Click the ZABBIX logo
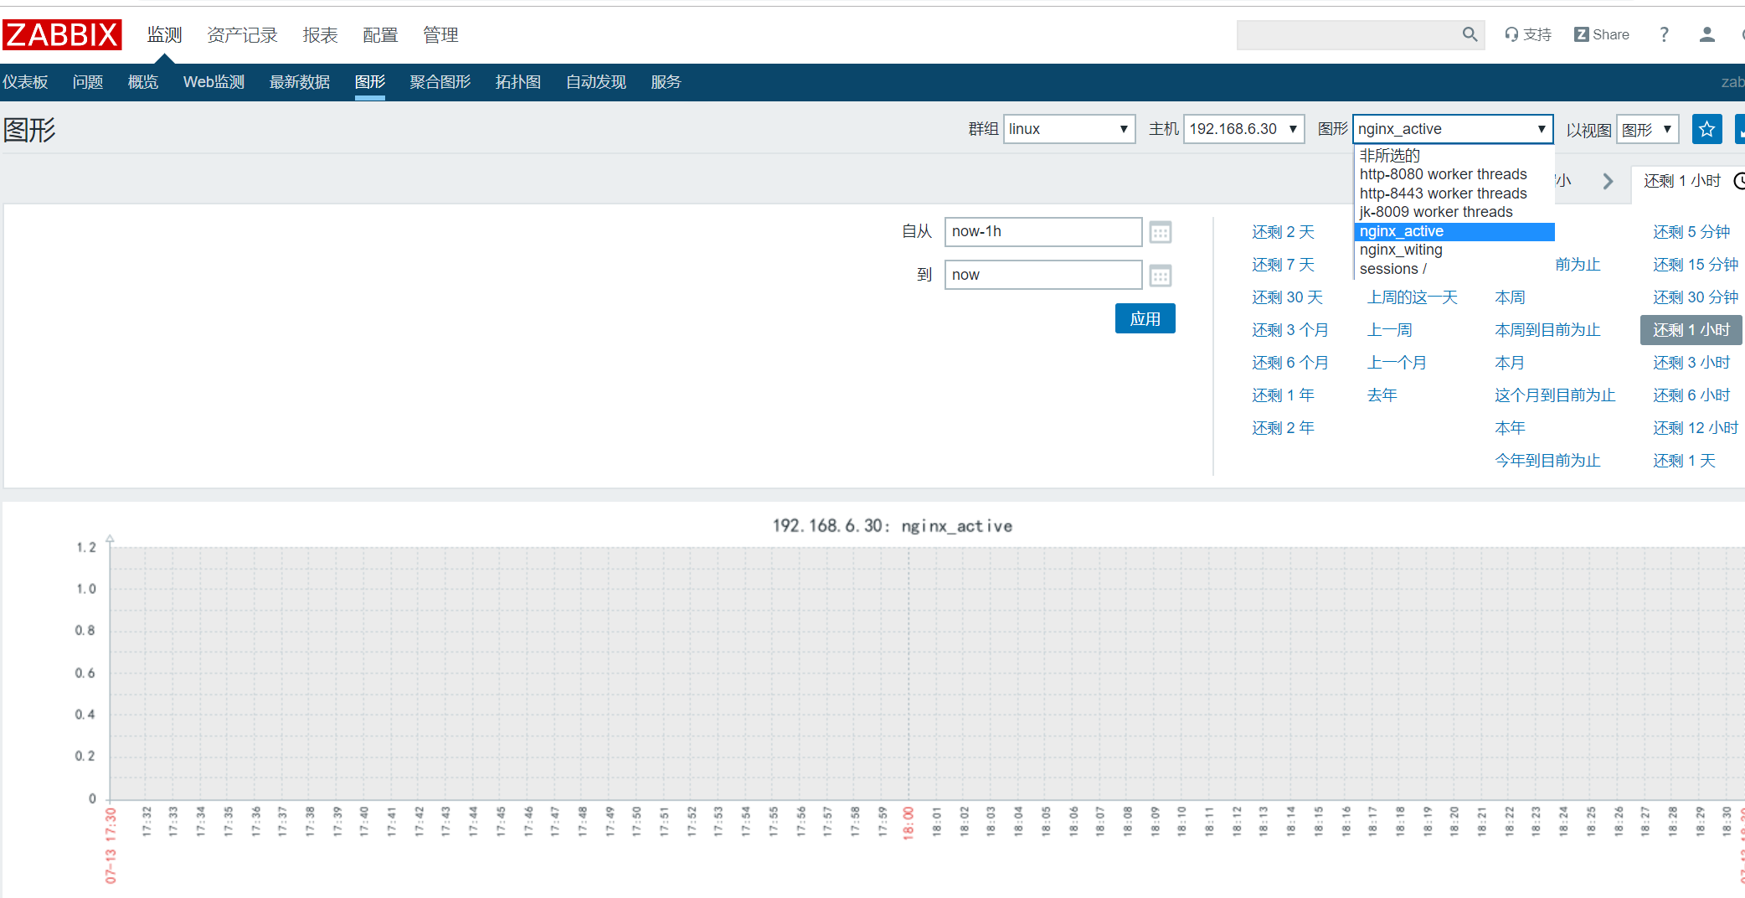The width and height of the screenshot is (1745, 898). [x=62, y=34]
